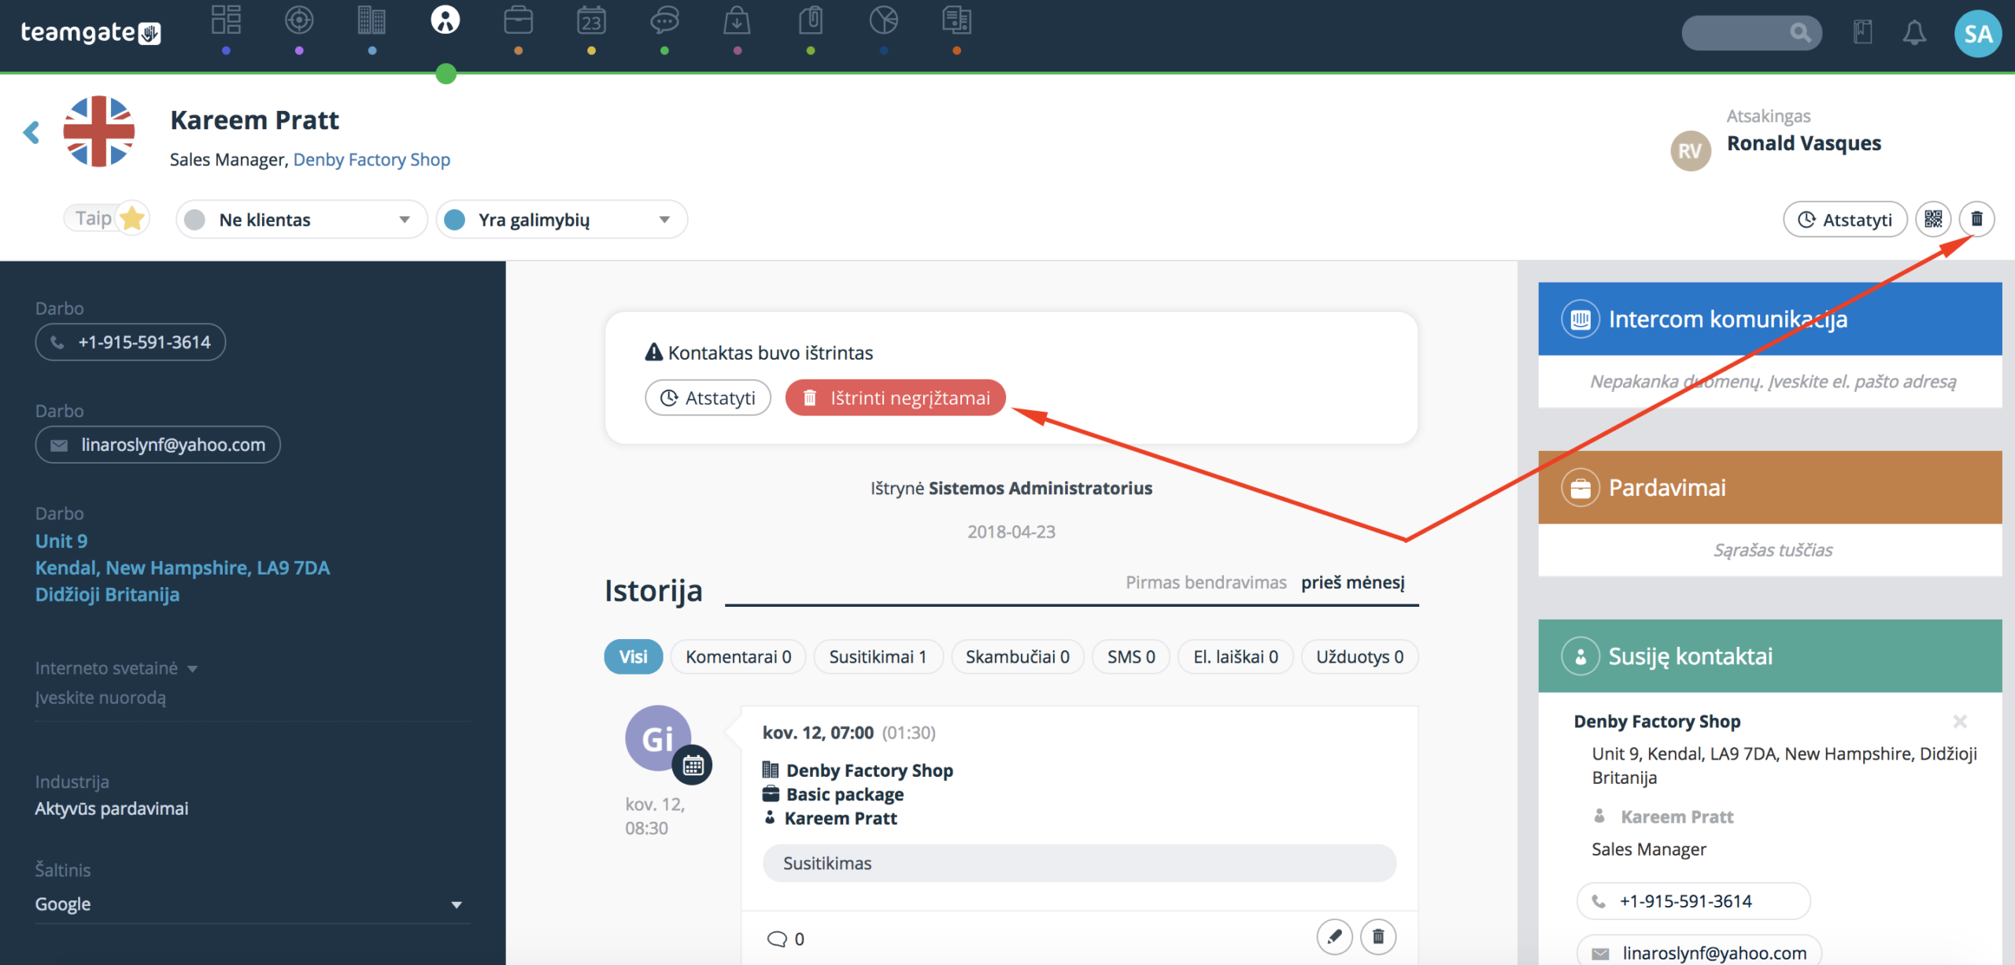This screenshot has width=2015, height=965.
Task: Open the dashboard icon in top navigation
Action: click(x=226, y=20)
